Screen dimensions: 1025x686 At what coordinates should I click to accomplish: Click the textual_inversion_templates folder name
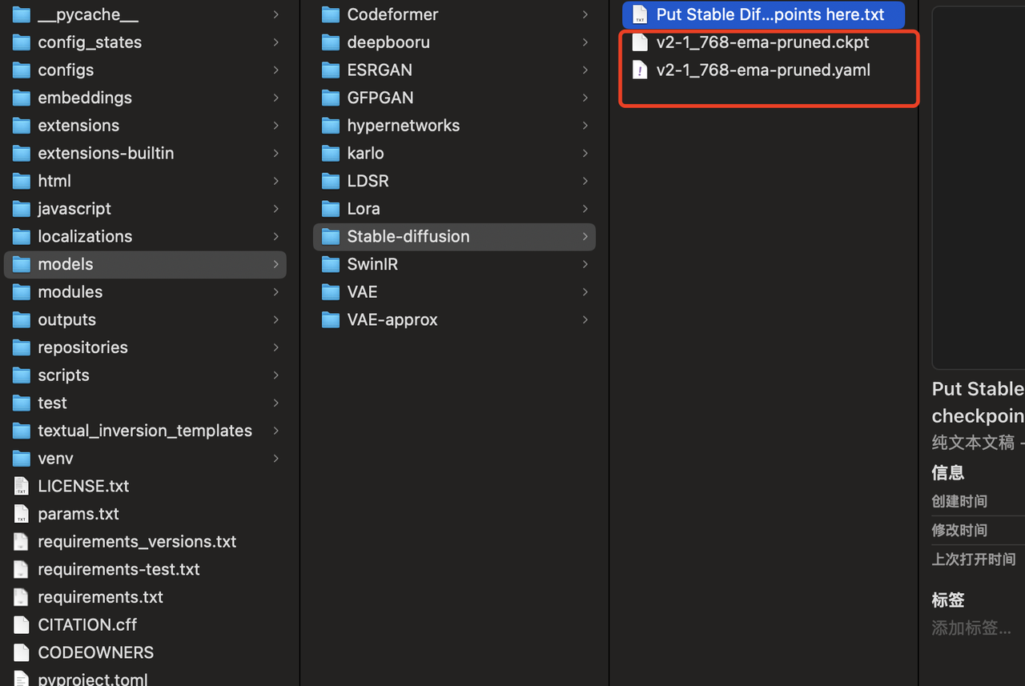tap(145, 431)
